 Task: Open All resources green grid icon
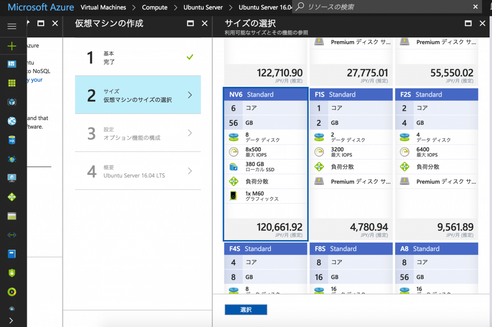tap(12, 83)
